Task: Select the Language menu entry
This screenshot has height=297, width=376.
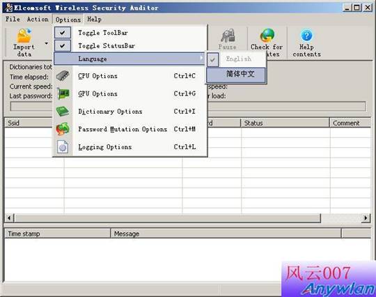Action: pyautogui.click(x=129, y=59)
